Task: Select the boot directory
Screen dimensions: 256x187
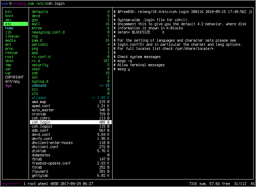Action: (9, 16)
